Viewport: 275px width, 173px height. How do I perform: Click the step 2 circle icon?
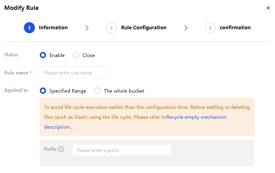[111, 28]
